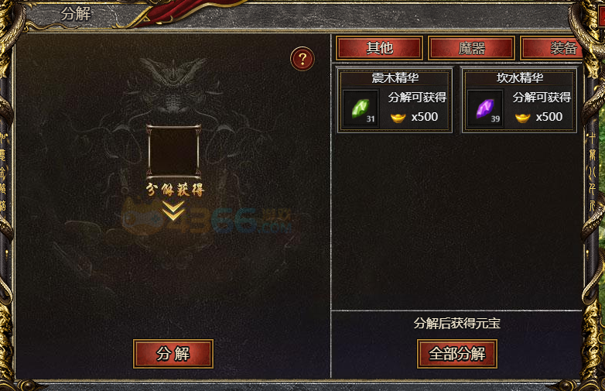Viewport: 605px width, 391px height.
Task: Click the golden double chevron arrow
Action: pyautogui.click(x=173, y=211)
